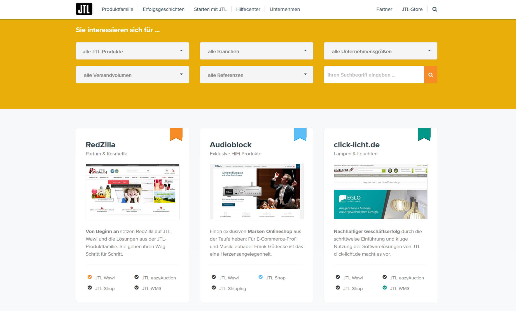Select Hilfecenter in the top navigation
516x311 pixels.
pyautogui.click(x=248, y=9)
